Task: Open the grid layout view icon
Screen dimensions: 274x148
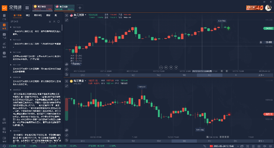Action: [27, 8]
